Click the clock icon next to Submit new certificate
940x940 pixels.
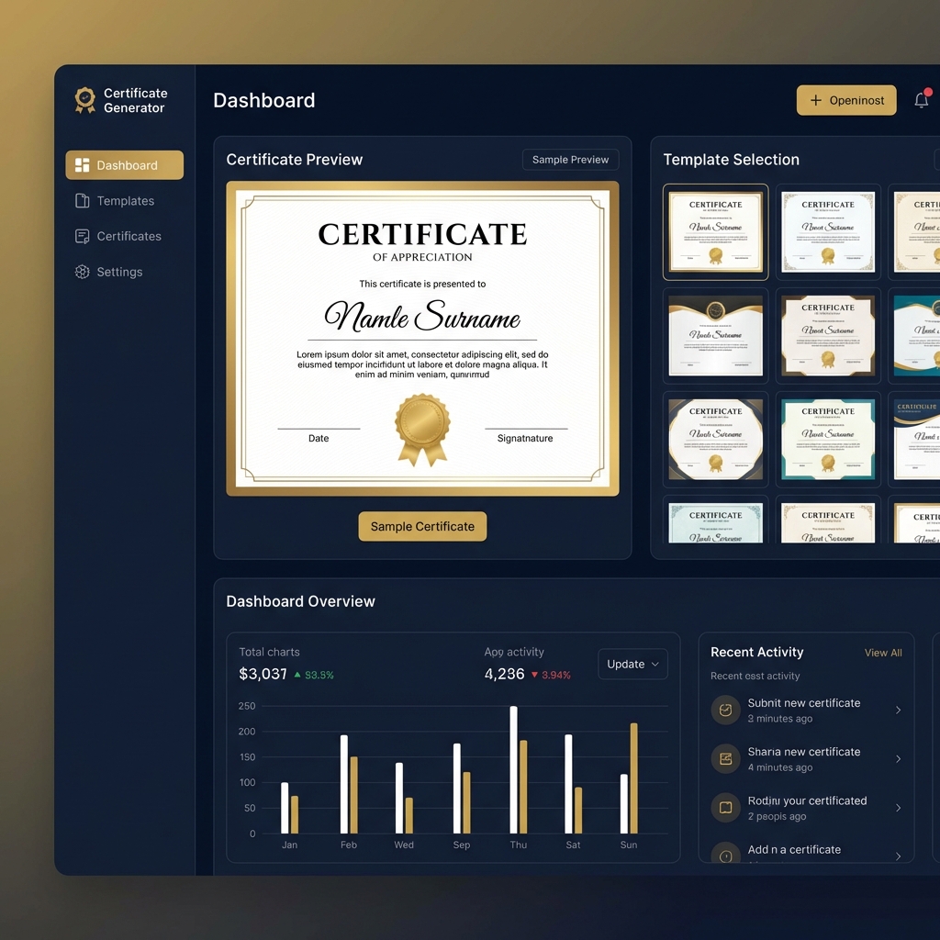coord(725,710)
